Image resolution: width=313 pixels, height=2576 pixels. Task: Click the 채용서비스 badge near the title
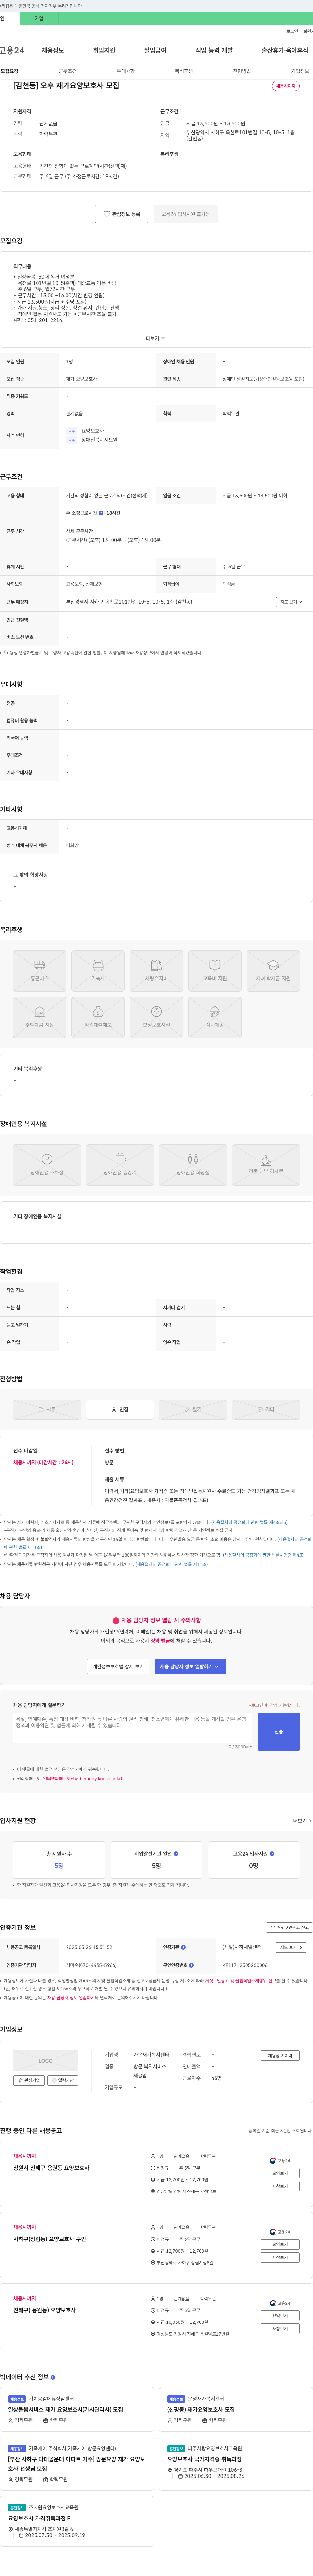[x=286, y=86]
